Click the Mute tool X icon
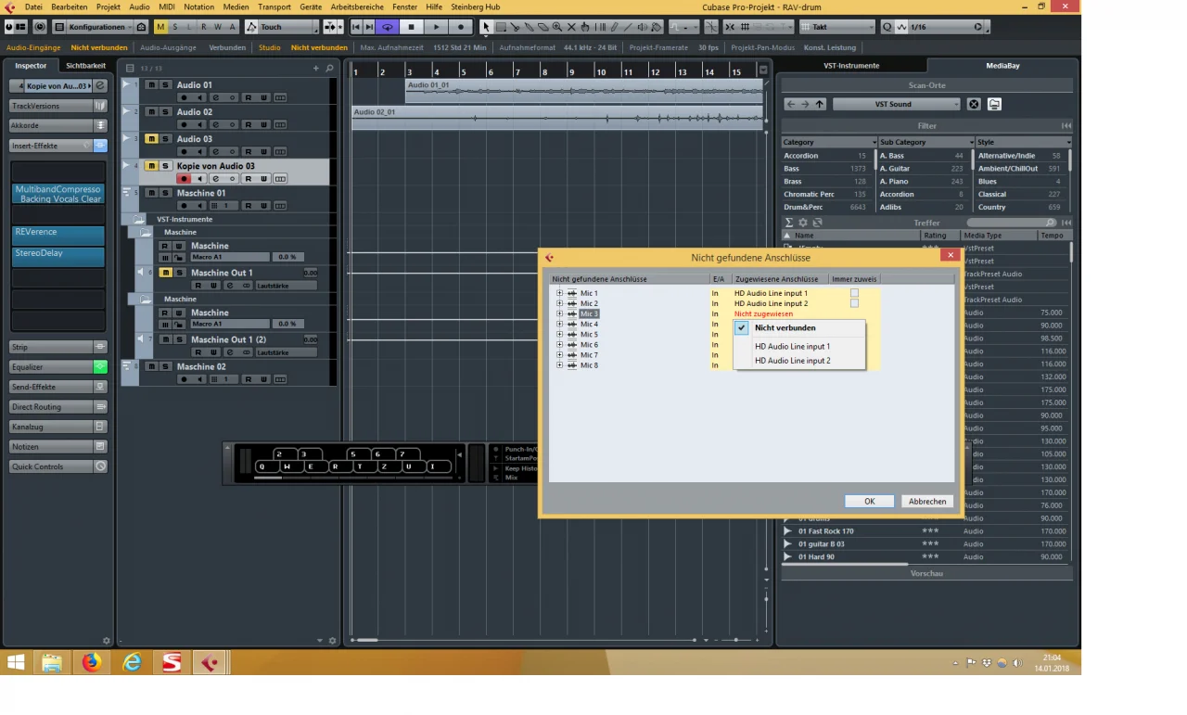 [x=571, y=28]
